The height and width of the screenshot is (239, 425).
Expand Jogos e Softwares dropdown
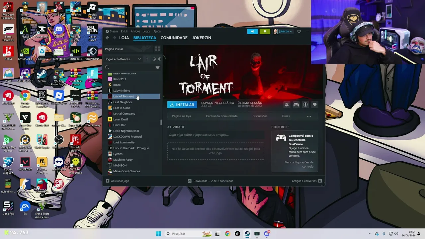click(123, 59)
